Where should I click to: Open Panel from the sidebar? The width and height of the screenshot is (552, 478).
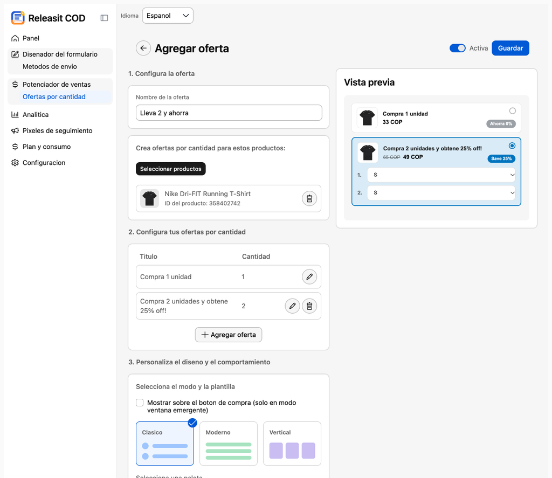coord(31,38)
